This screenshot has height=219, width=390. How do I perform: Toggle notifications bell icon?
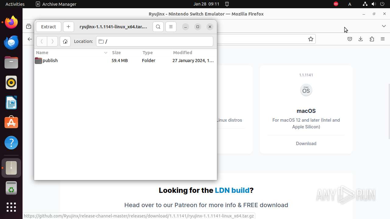click(227, 4)
